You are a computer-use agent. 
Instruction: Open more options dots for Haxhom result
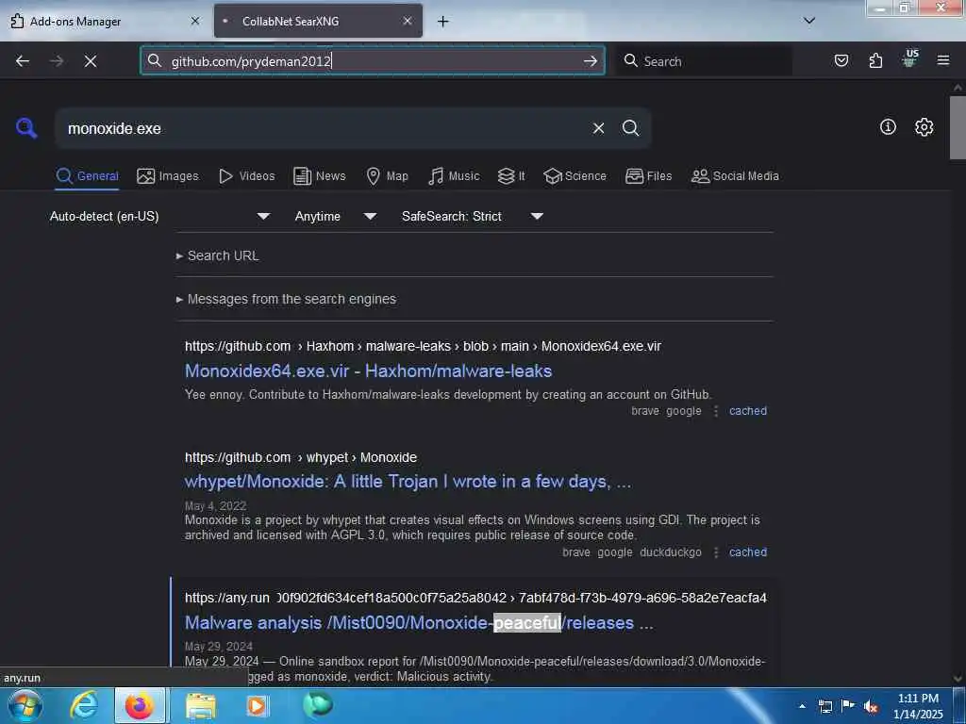715,411
